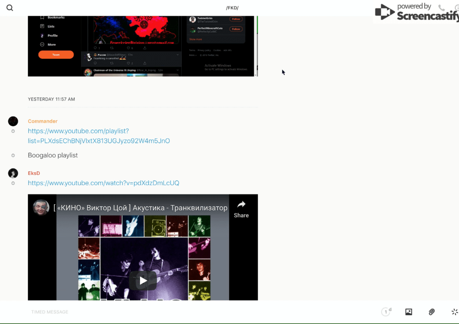
Task: Click the EksD sender name
Action: coord(34,173)
